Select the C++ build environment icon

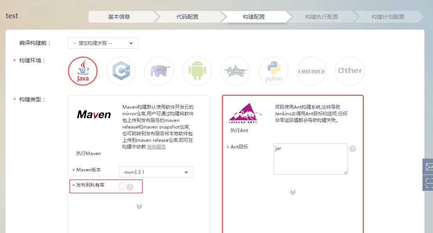tap(121, 71)
